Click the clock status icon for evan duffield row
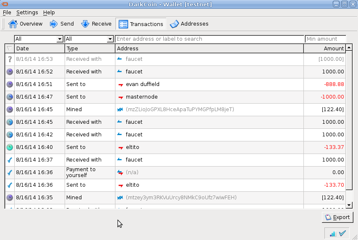Screen dimensions: 358x240 point(10,84)
